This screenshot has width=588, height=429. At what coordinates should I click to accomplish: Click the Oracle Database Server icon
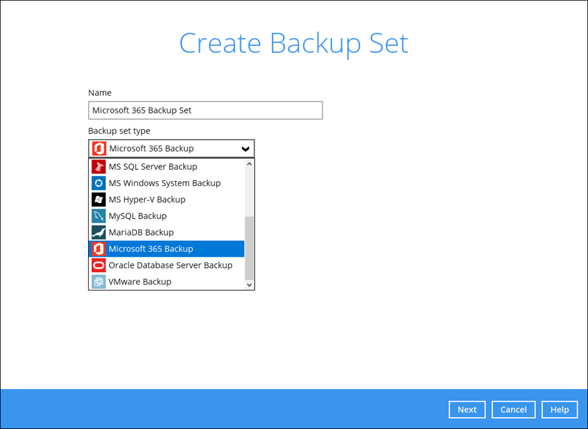99,266
